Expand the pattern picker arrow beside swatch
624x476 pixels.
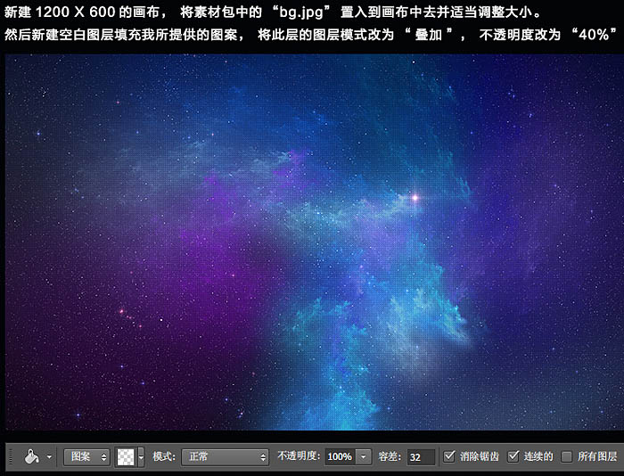[141, 456]
